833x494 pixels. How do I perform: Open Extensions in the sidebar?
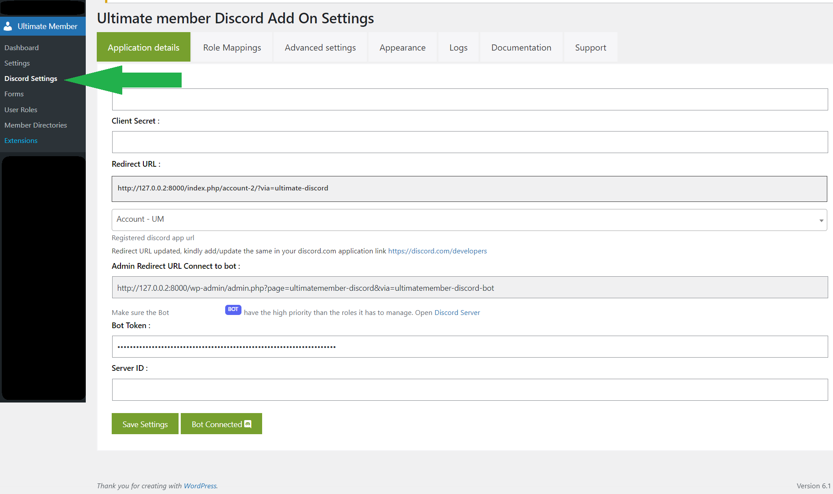coord(21,140)
